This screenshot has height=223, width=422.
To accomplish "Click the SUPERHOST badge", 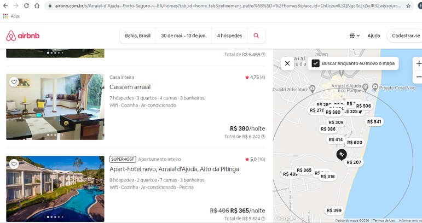I will coord(123,159).
